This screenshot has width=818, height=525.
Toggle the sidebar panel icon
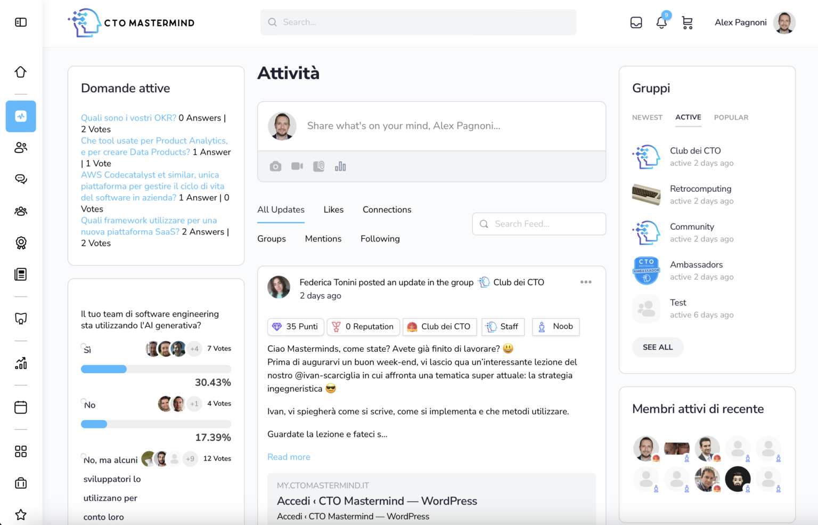(21, 22)
